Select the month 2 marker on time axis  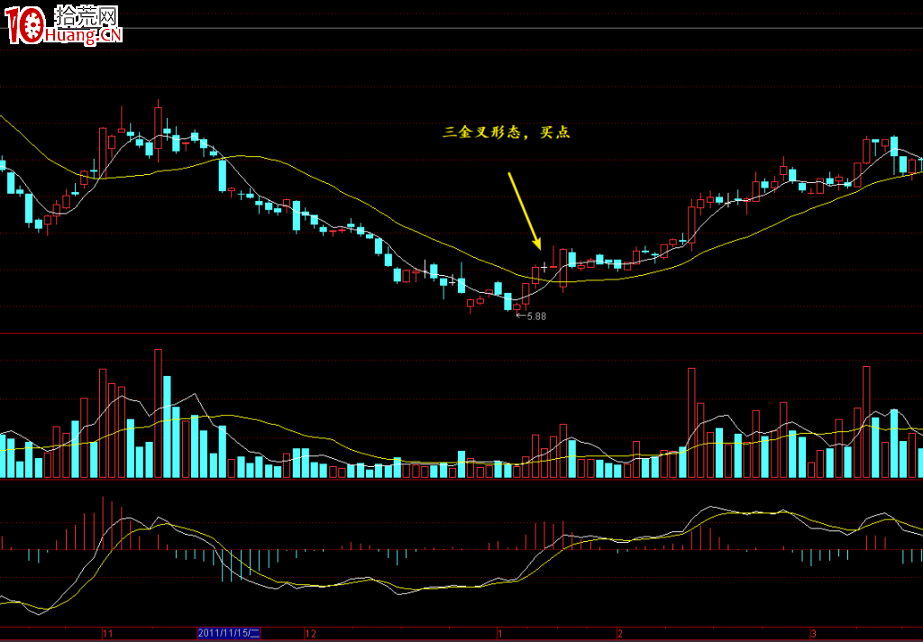620,635
